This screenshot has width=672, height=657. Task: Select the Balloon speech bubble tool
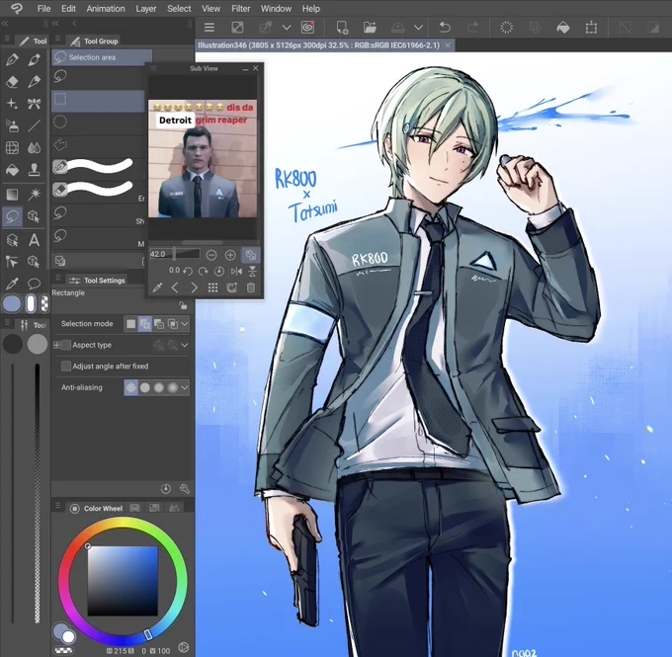pyautogui.click(x=34, y=284)
